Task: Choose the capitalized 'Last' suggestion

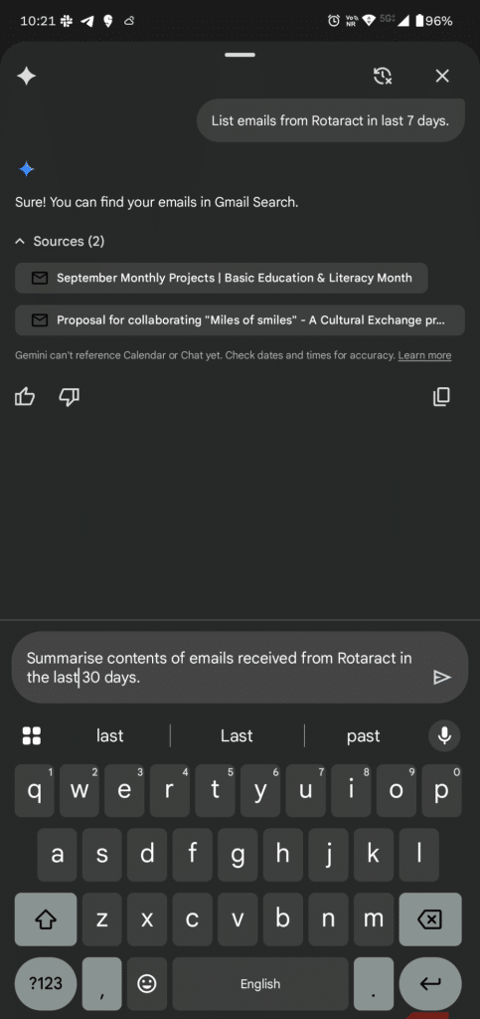Action: tap(237, 735)
